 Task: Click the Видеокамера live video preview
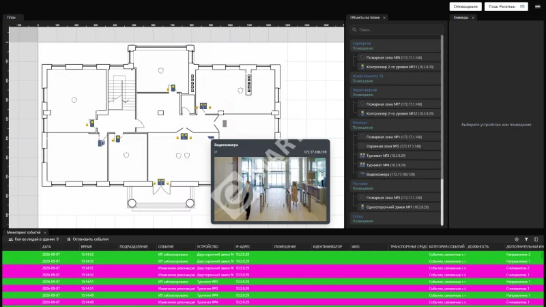point(270,189)
